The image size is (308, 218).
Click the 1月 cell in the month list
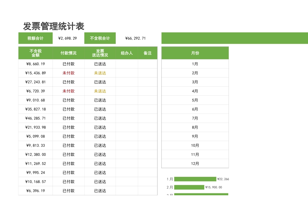pos(195,64)
